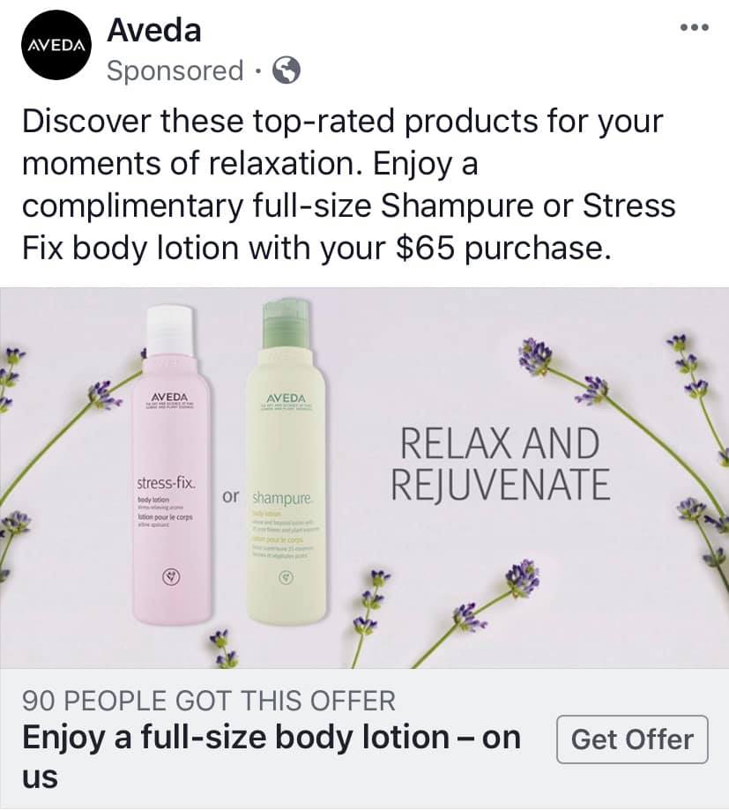
Task: Click the pink stress-fix lotion bottle
Action: tap(171, 464)
